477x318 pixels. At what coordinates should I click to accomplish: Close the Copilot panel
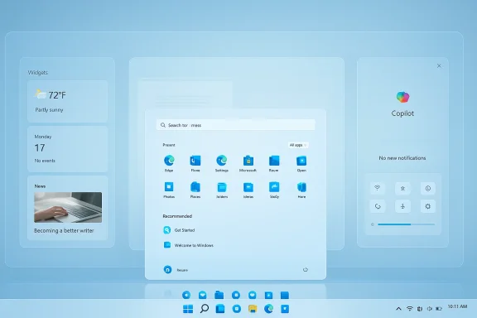click(x=439, y=65)
